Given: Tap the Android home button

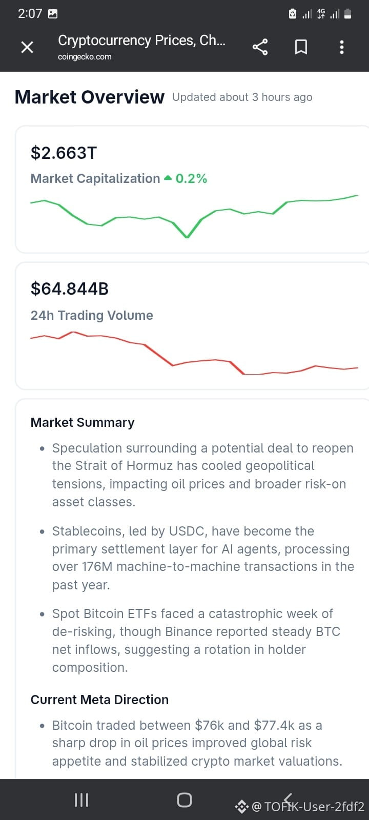Looking at the screenshot, I should (x=184, y=799).
